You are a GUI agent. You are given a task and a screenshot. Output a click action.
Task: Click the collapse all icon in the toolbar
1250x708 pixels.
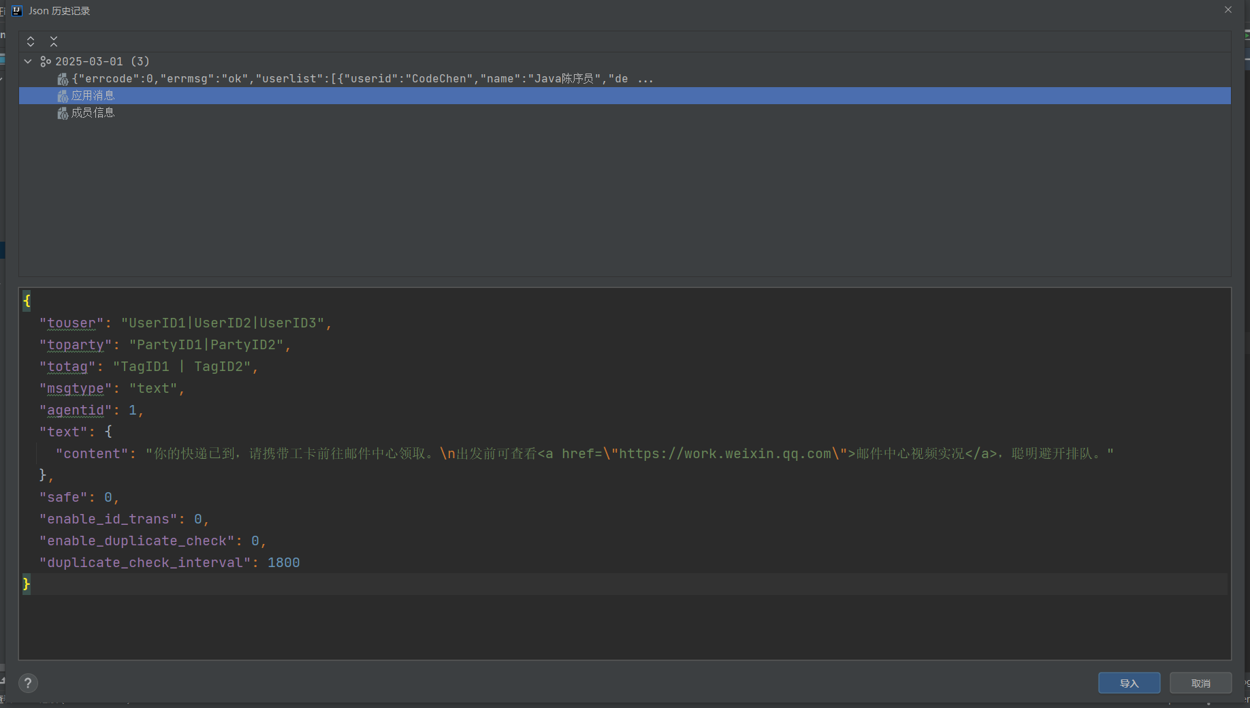click(x=53, y=42)
